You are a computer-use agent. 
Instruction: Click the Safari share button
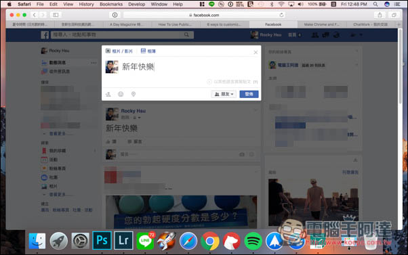(380, 15)
